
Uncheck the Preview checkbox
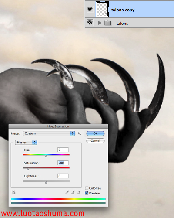tap(87, 193)
